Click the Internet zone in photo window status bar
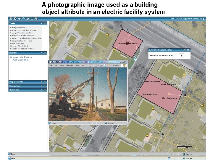 (109, 123)
